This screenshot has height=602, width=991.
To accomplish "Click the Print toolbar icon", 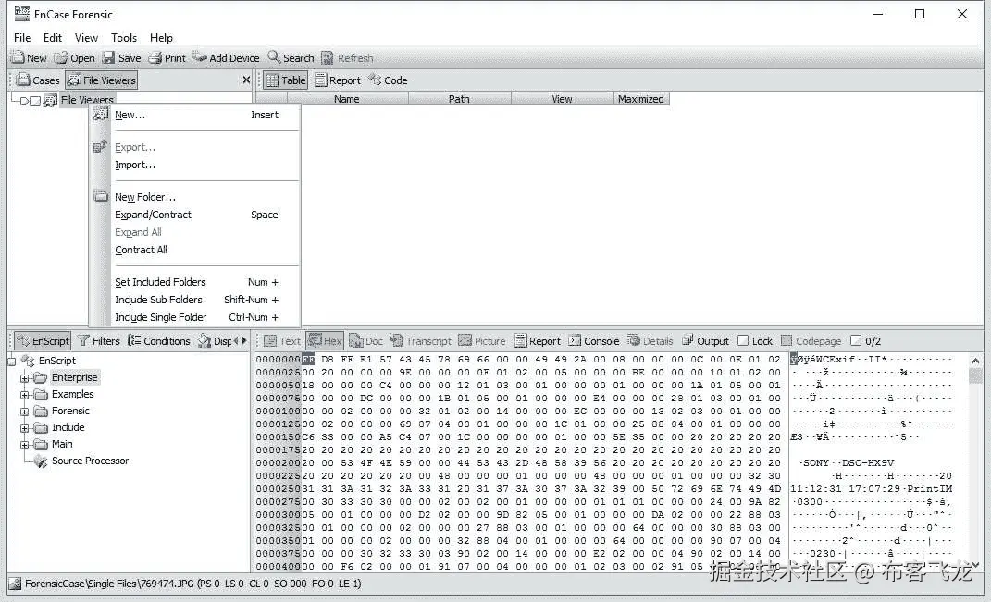I will click(155, 57).
